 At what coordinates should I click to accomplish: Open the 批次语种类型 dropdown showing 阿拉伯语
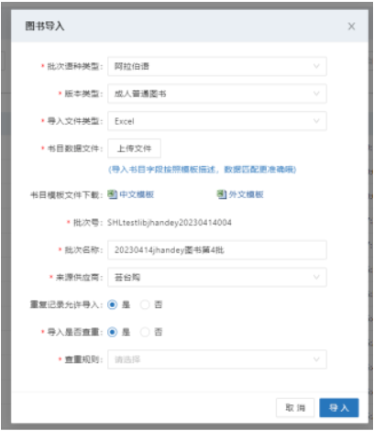(217, 66)
